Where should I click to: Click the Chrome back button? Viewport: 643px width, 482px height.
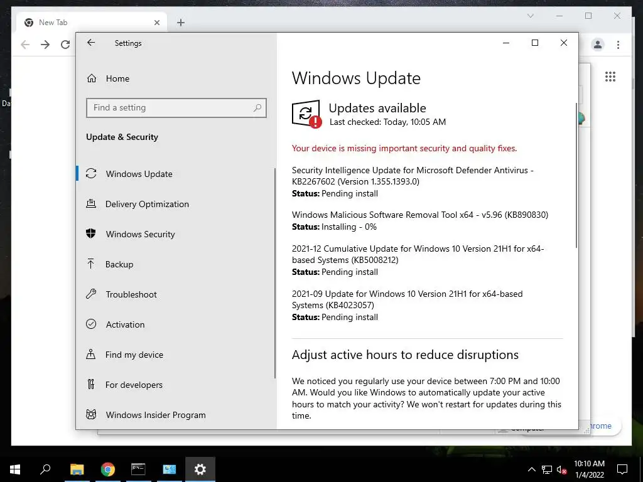(x=25, y=45)
